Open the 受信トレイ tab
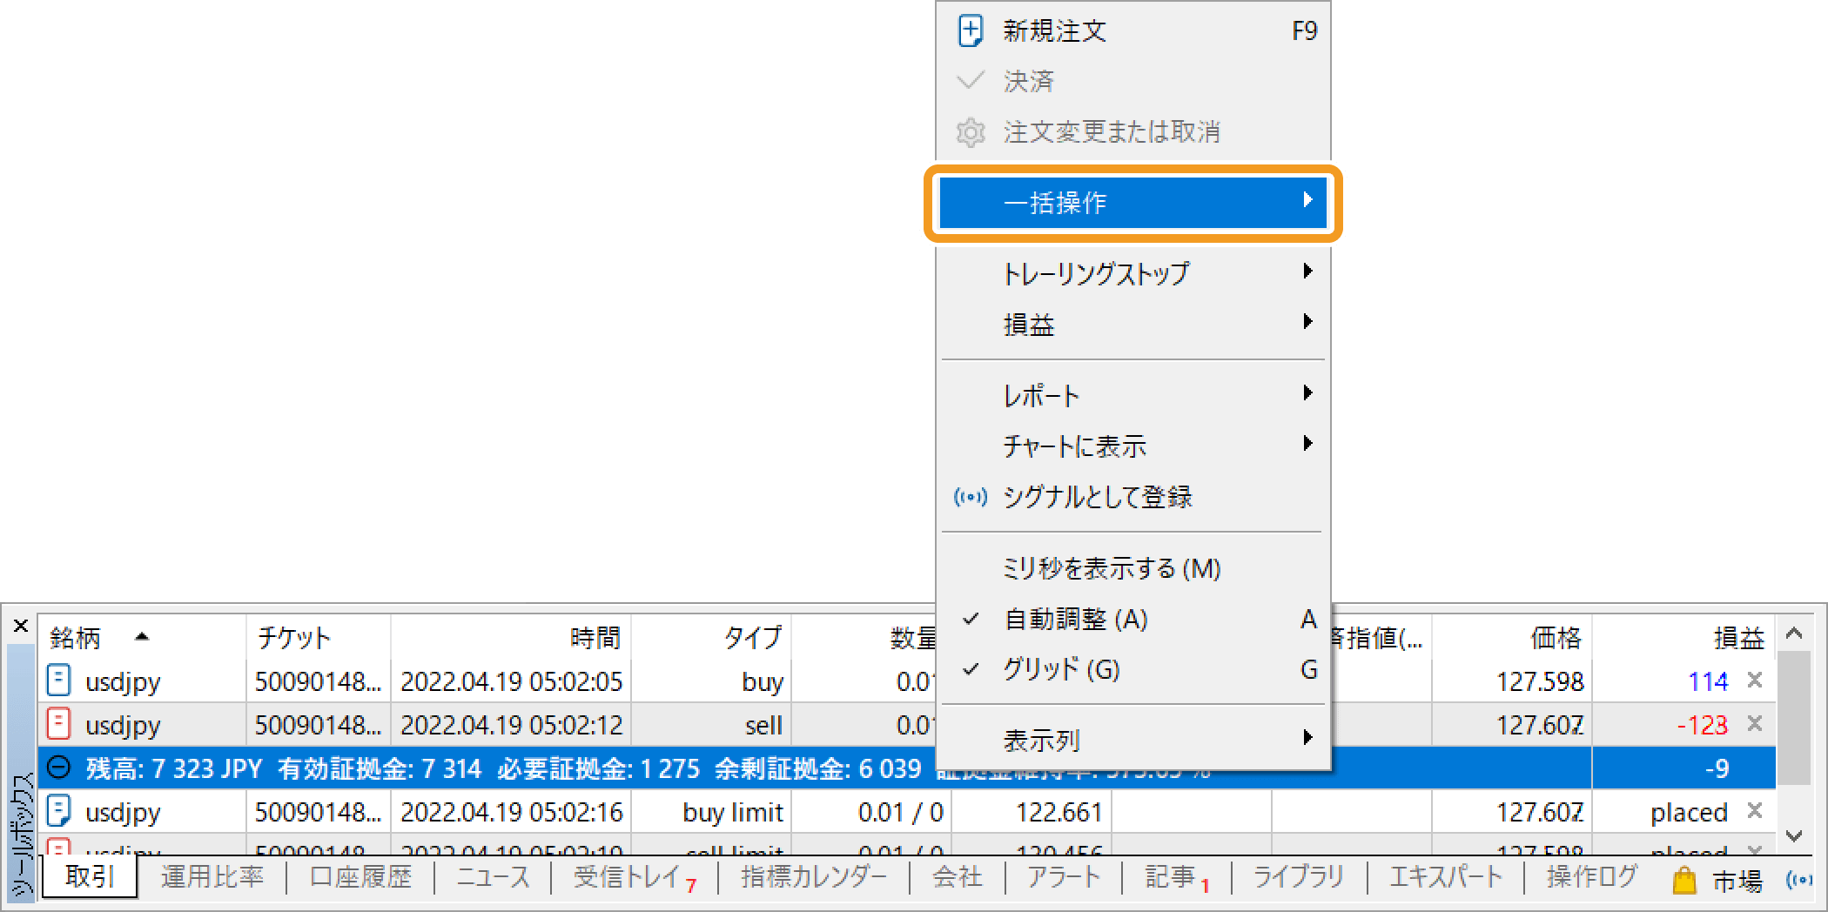This screenshot has width=1828, height=912. (635, 877)
